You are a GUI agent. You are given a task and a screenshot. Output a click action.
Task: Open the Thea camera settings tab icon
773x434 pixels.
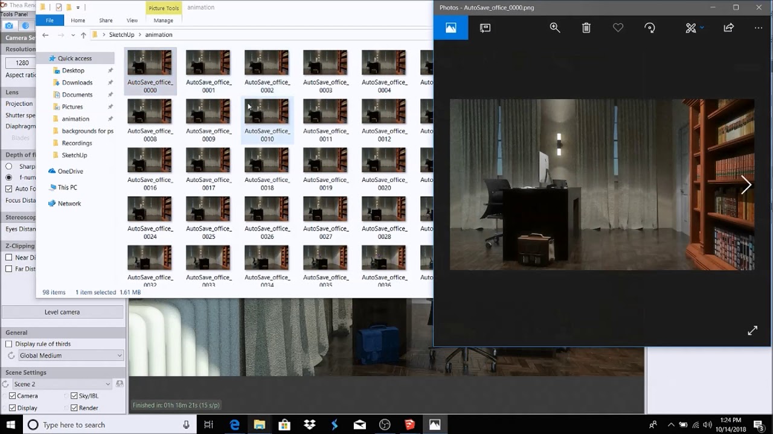(9, 25)
